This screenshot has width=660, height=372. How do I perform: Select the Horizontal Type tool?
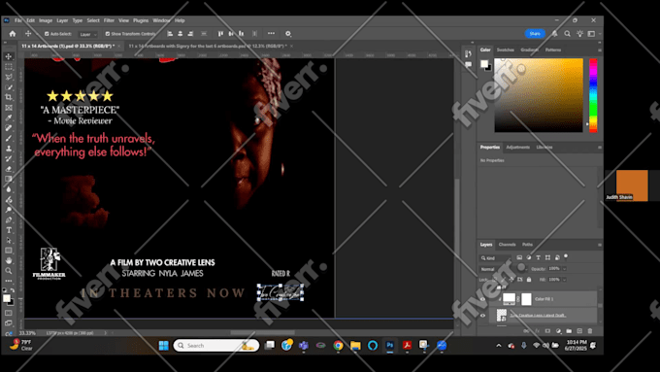(x=9, y=230)
